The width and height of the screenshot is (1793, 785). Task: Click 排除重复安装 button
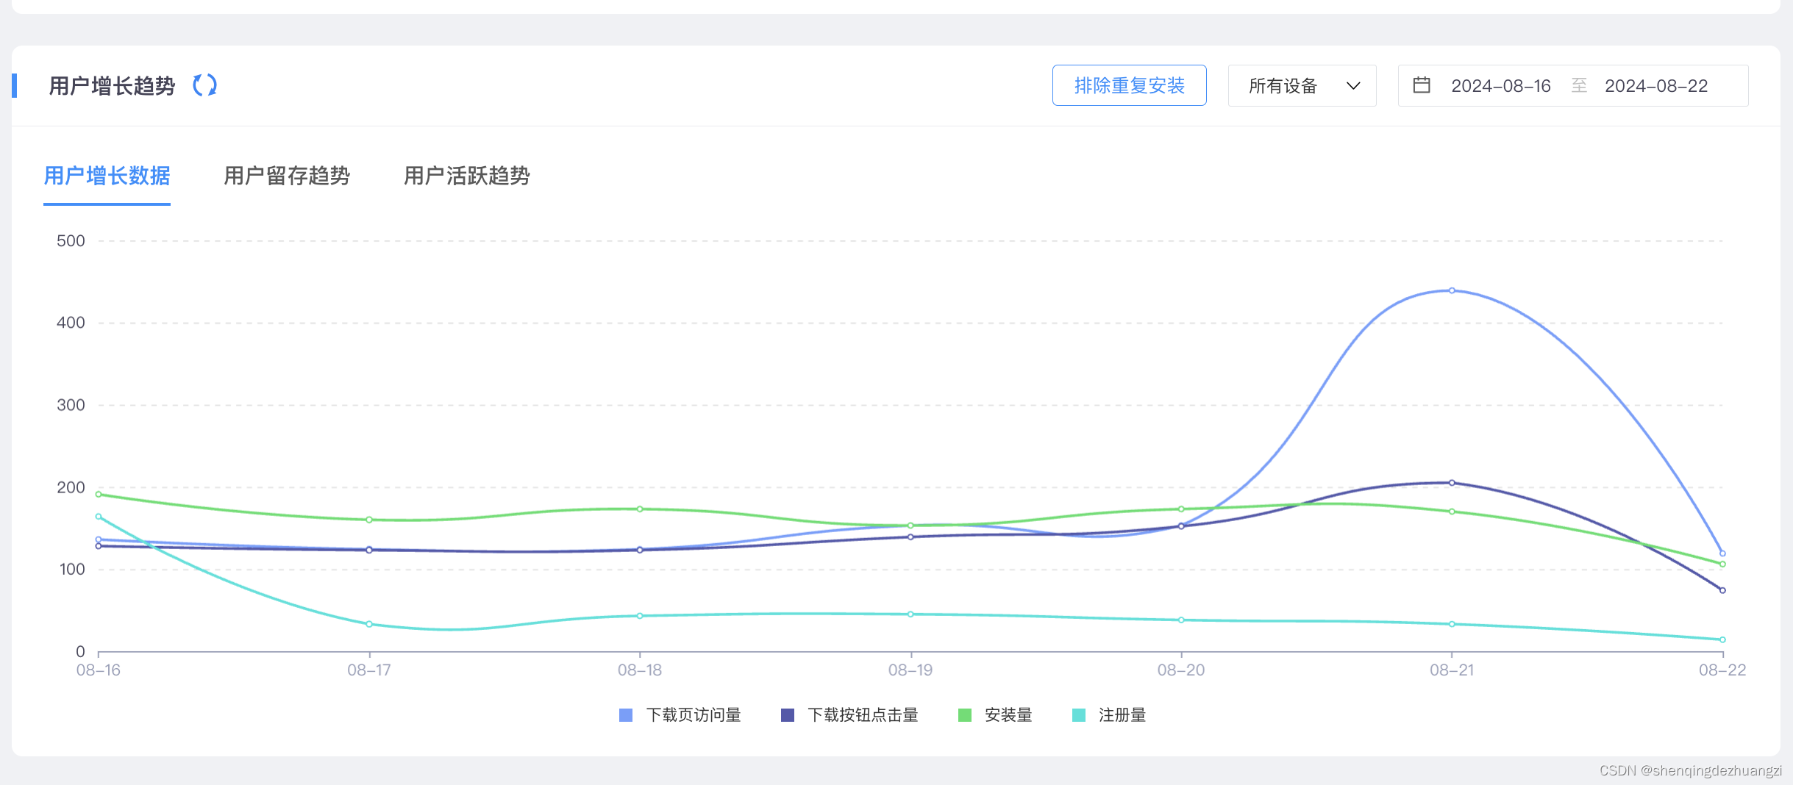(x=1129, y=85)
